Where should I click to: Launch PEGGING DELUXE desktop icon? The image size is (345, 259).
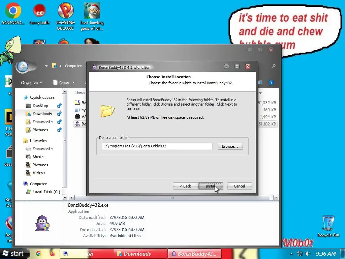click(x=65, y=17)
